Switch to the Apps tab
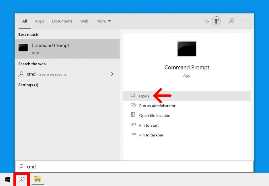269x186 pixels. (x=39, y=21)
